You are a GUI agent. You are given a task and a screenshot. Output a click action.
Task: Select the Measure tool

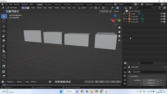pos(4,51)
